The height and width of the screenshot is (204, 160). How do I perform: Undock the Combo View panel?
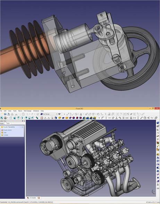point(22,121)
